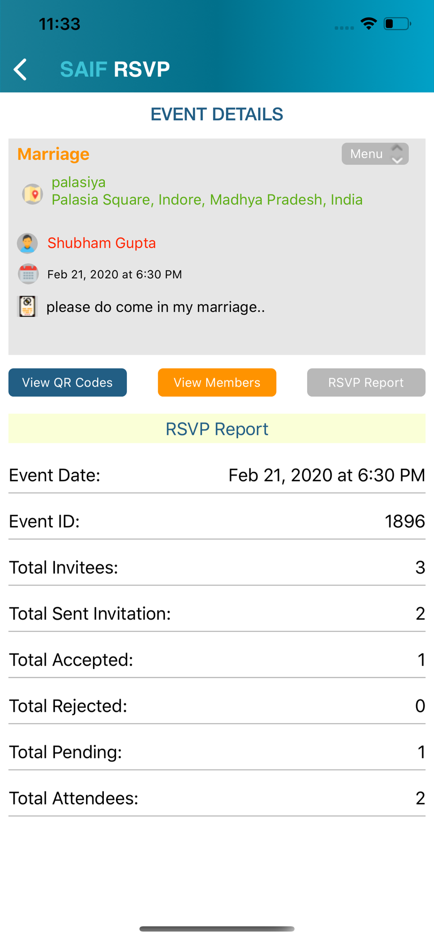
Task: Tap Shubham Gupta's avatar icon
Action: 27,243
